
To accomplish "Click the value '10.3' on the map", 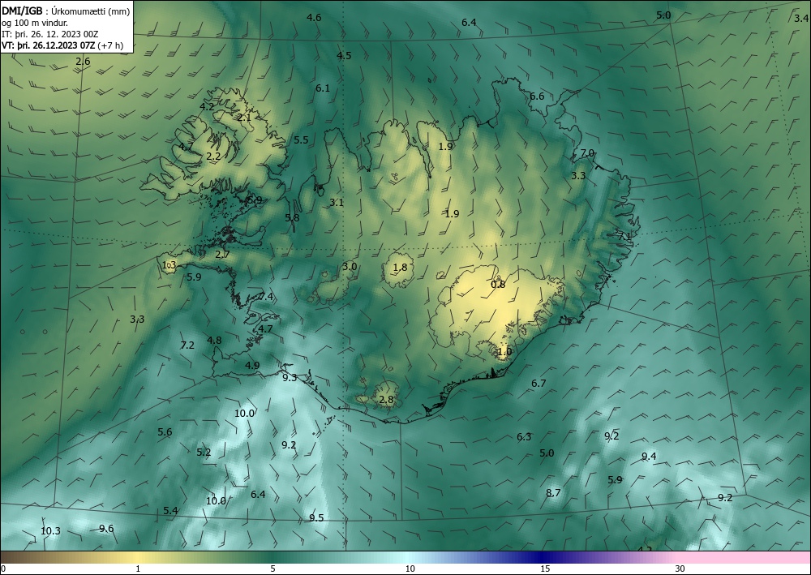I will 50,531.
